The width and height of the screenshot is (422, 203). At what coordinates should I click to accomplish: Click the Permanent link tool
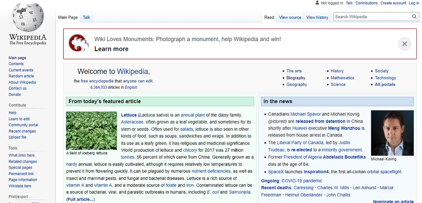click(x=21, y=174)
